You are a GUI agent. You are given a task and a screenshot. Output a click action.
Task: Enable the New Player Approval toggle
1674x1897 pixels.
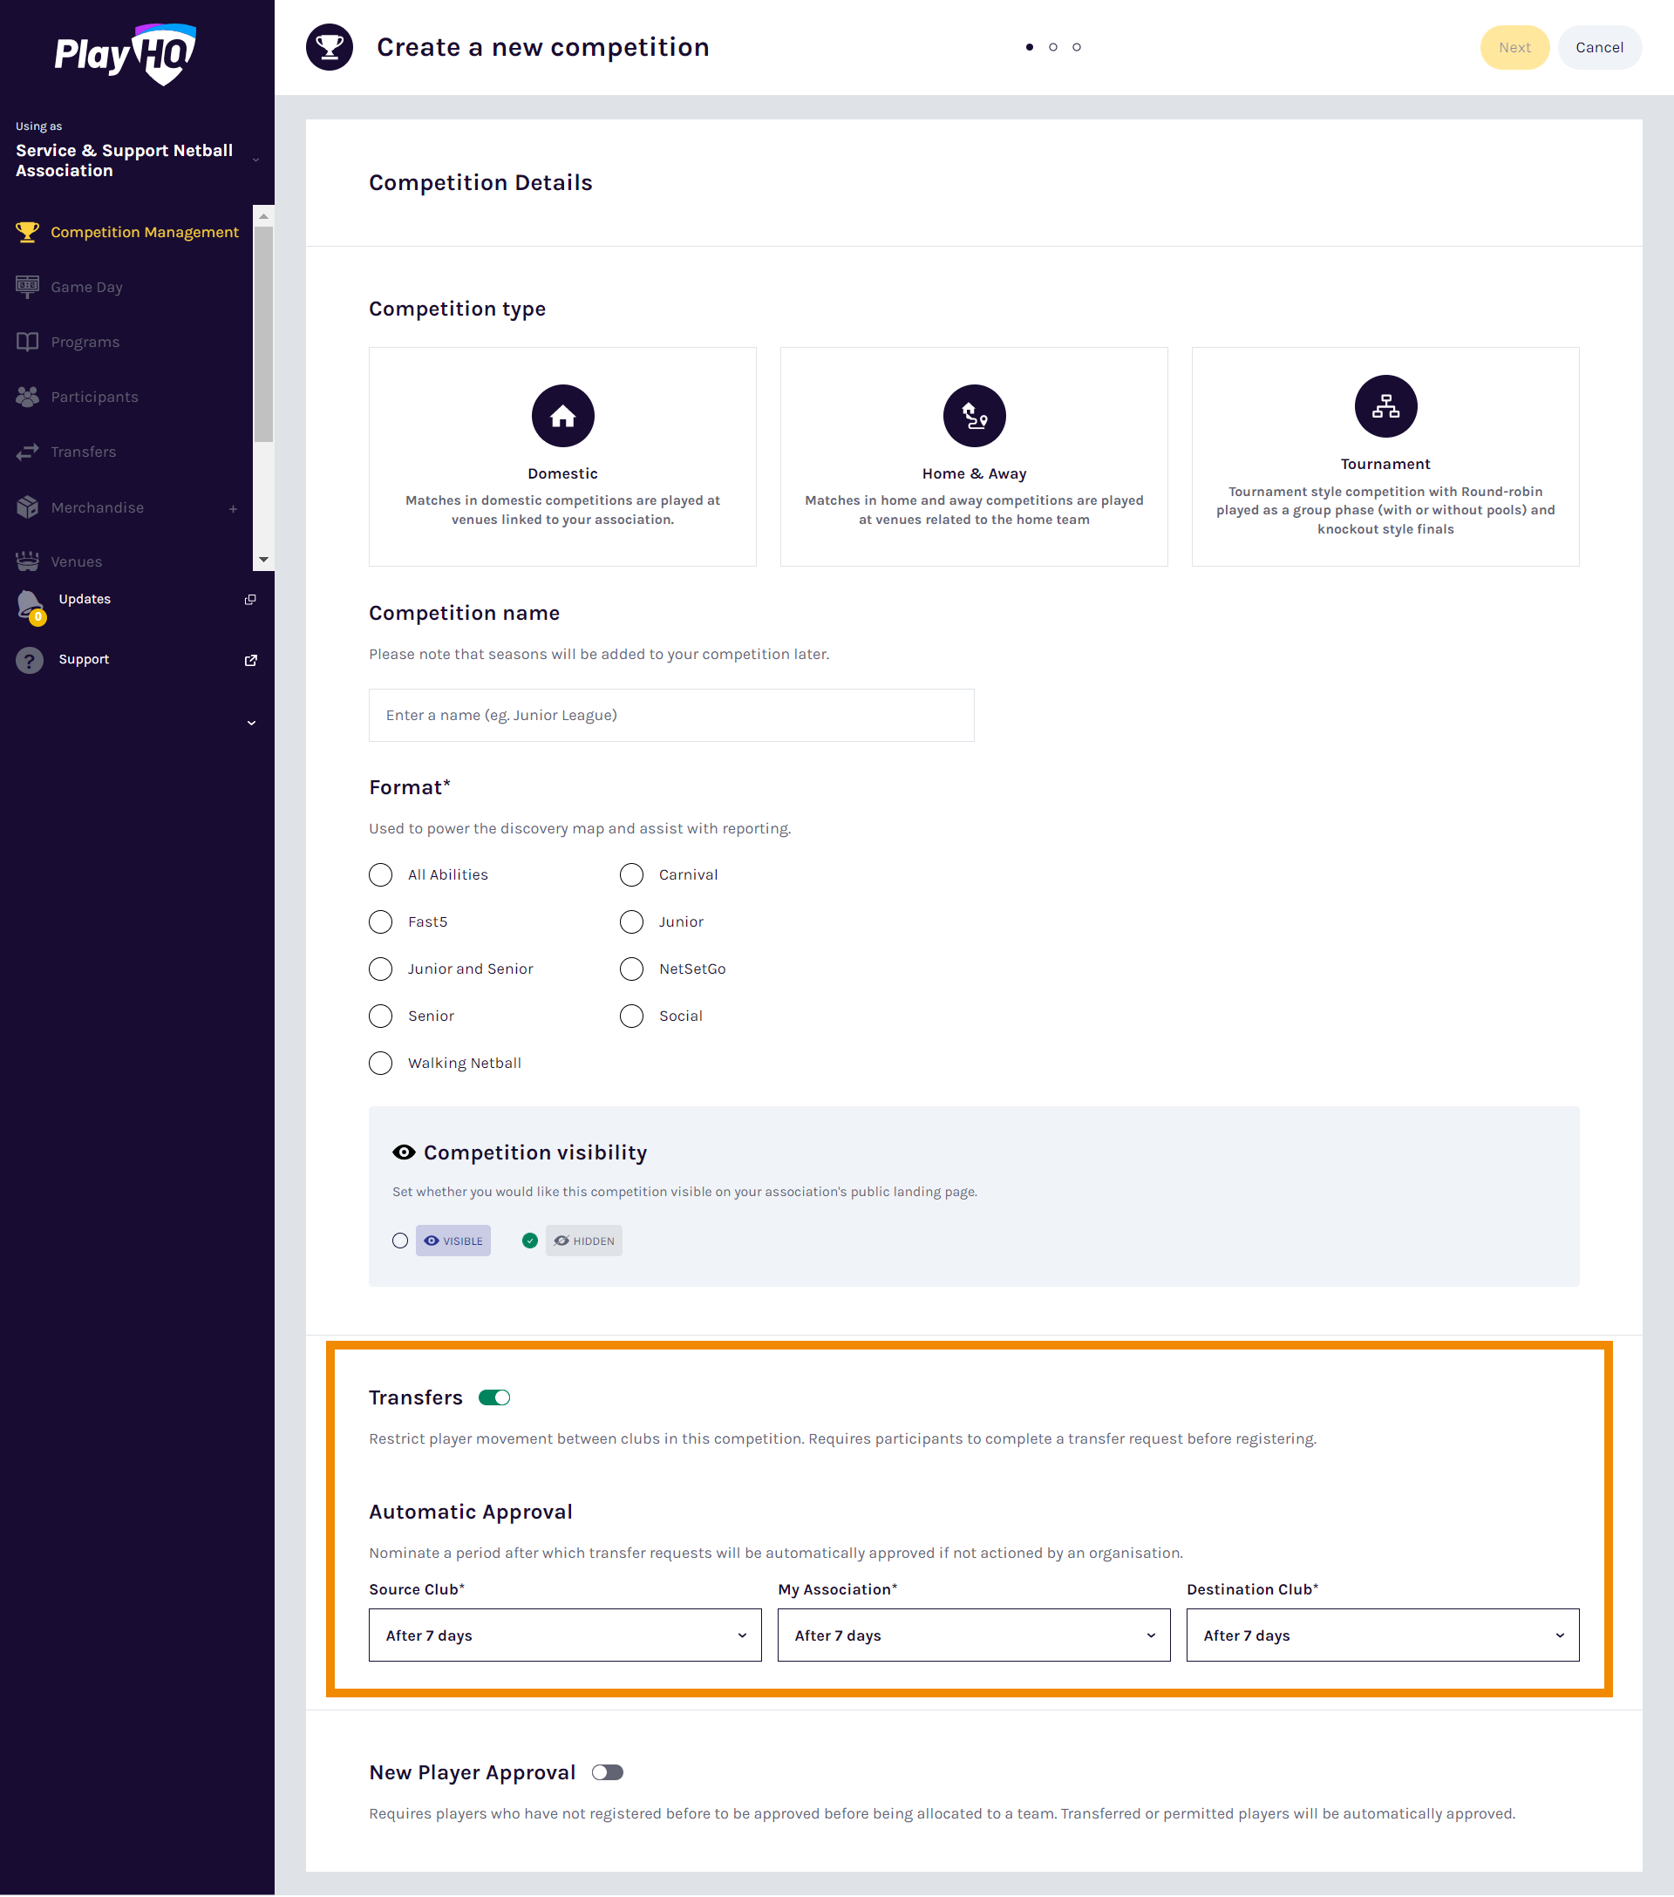tap(608, 1772)
